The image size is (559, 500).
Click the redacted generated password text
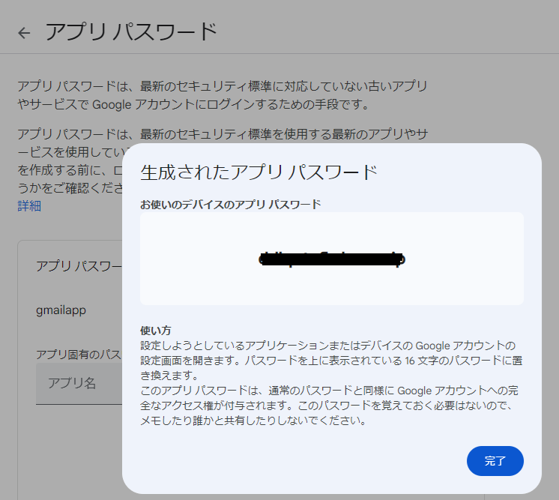[332, 259]
